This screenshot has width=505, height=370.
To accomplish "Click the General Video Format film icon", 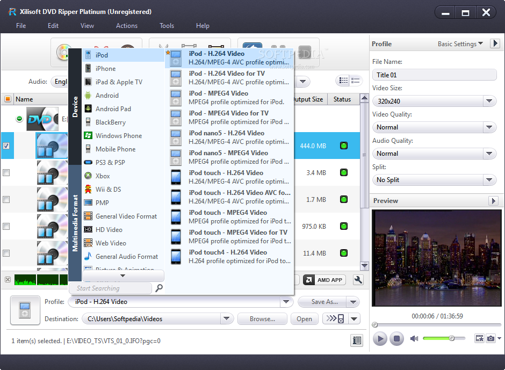I will [x=88, y=216].
